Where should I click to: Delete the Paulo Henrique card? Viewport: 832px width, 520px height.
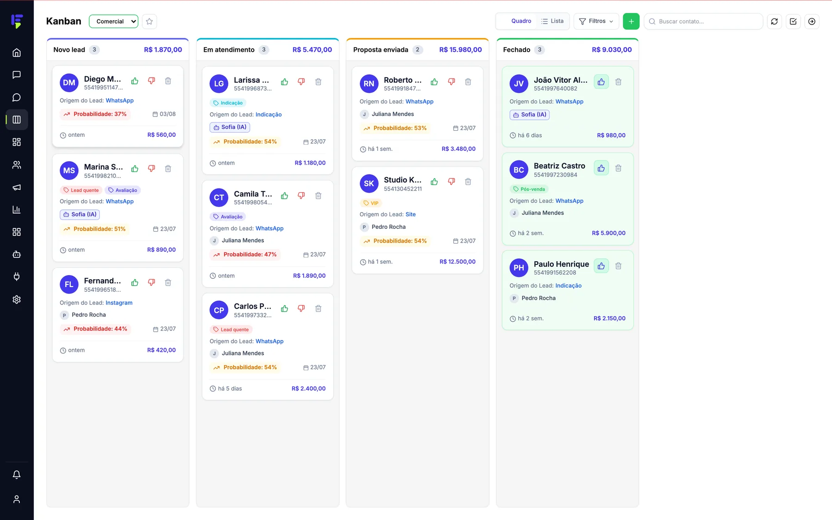pyautogui.click(x=618, y=266)
